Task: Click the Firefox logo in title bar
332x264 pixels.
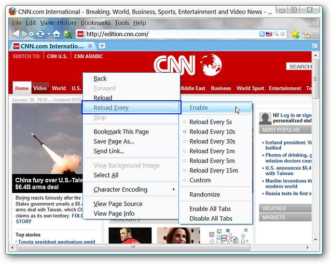Action: click(12, 11)
